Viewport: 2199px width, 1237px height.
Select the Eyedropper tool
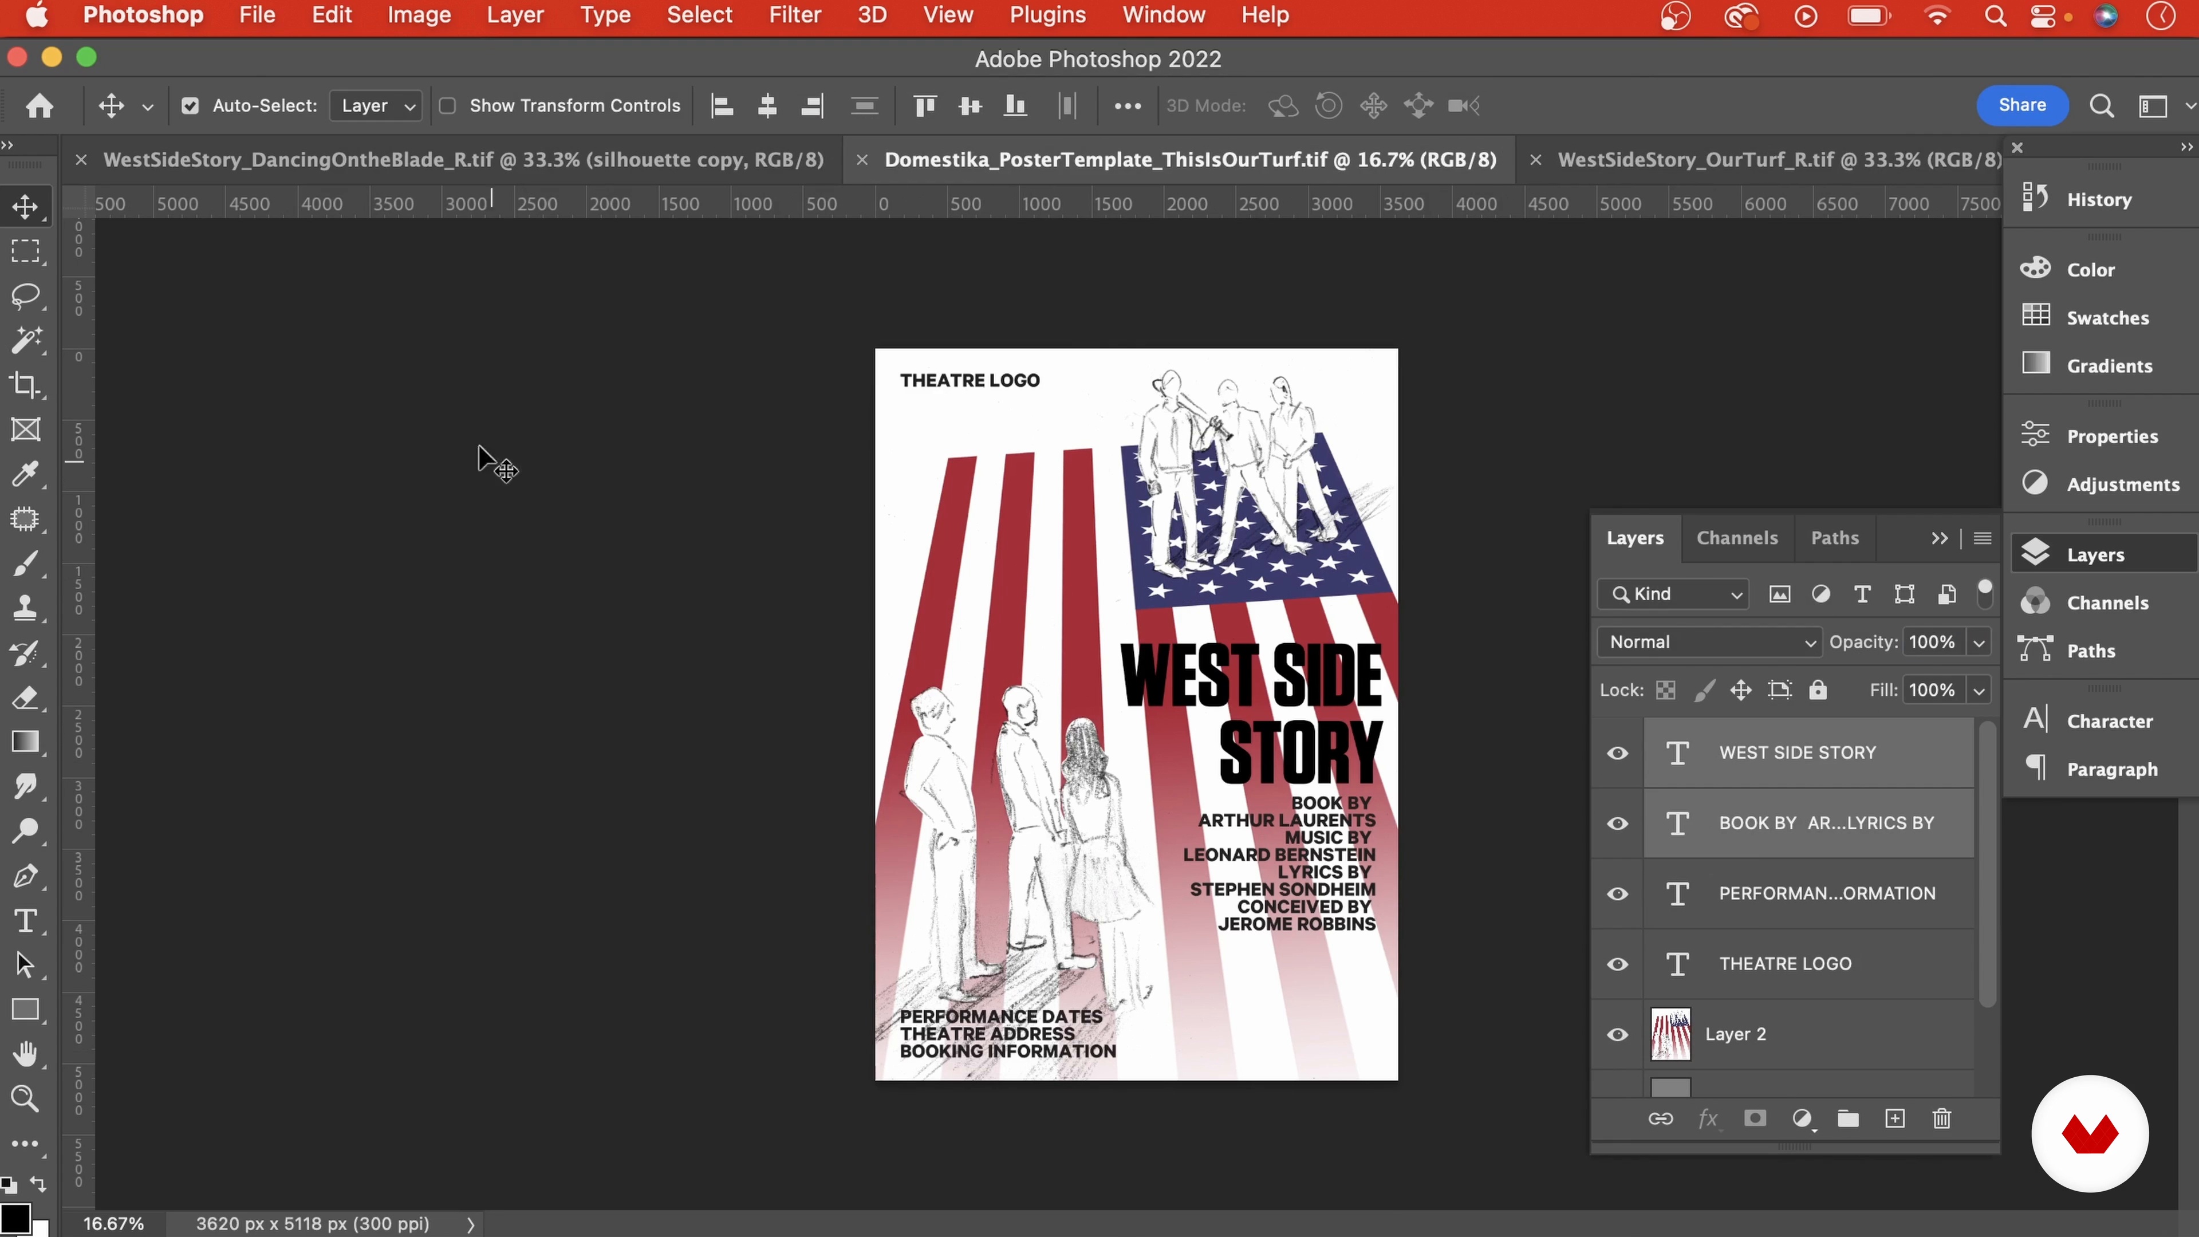coord(25,474)
